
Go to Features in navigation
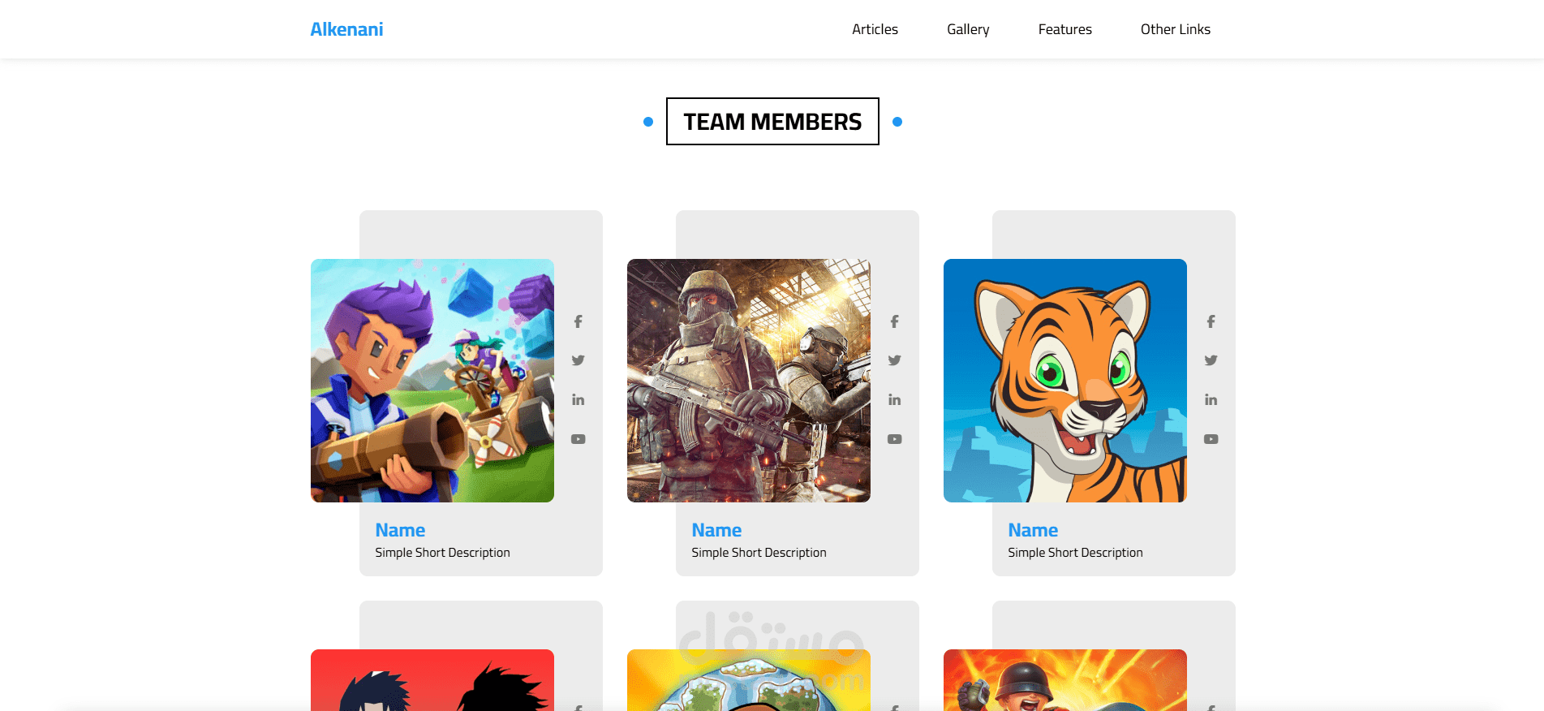tap(1064, 29)
